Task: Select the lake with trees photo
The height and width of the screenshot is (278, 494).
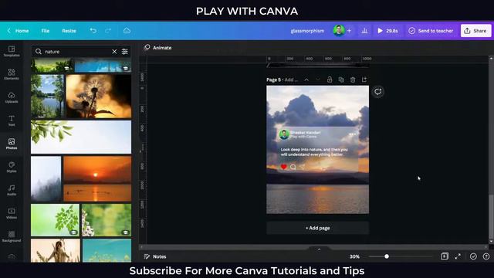Action: [x=47, y=96]
